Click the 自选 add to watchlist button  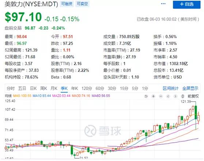[186, 4]
